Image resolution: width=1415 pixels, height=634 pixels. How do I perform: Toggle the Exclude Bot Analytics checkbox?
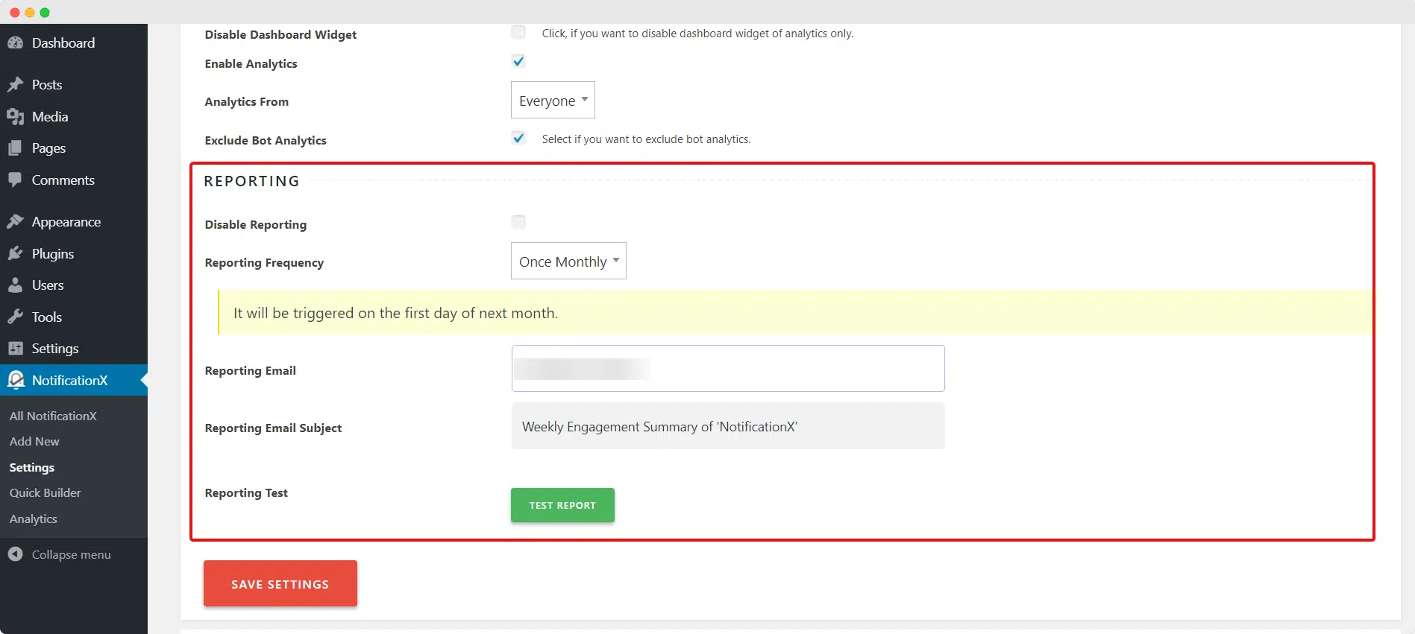tap(518, 139)
